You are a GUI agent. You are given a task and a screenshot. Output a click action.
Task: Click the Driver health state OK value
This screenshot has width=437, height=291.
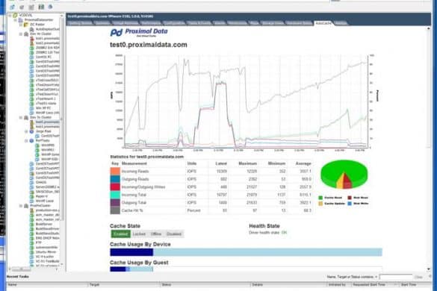coord(284,233)
